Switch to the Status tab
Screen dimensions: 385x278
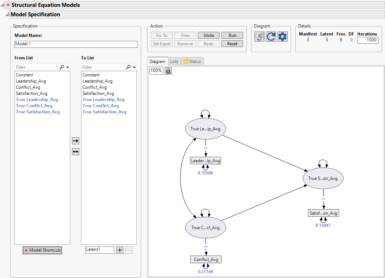(192, 62)
